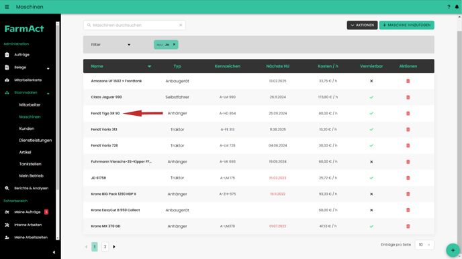The image size is (462, 259).
Task: Toggle sort order on Name column arrow
Action: pos(149,66)
